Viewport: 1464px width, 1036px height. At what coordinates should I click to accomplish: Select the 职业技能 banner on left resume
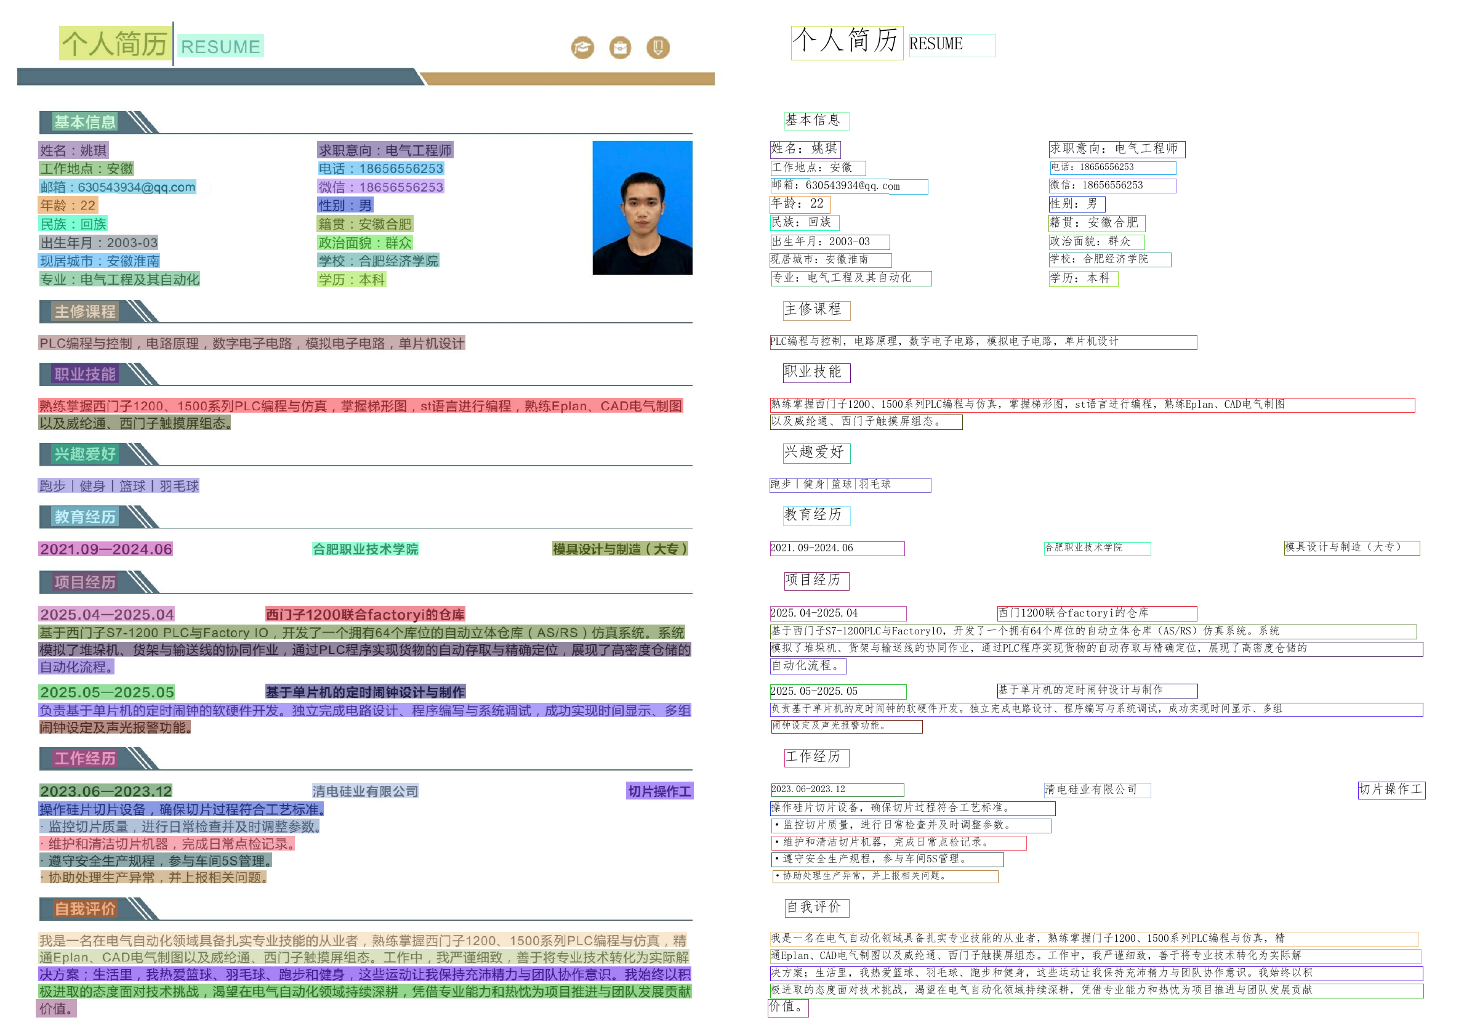(x=85, y=374)
